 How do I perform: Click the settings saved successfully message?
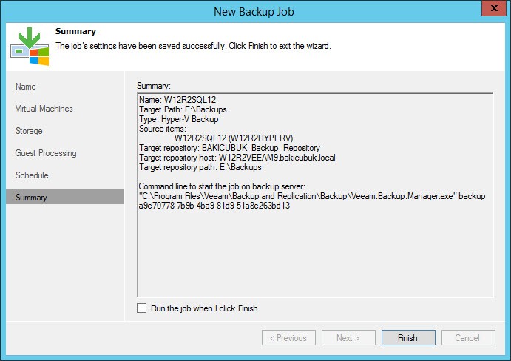193,46
